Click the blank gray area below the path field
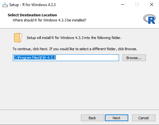This screenshot has width=159, height=125. tap(79, 85)
